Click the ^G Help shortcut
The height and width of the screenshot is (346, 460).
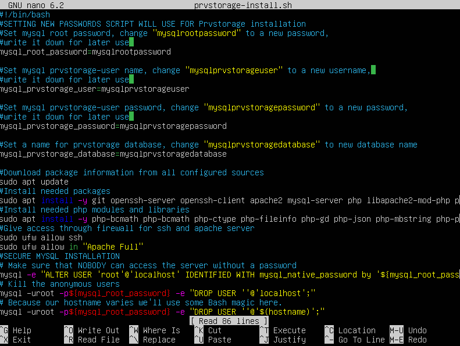(16, 330)
